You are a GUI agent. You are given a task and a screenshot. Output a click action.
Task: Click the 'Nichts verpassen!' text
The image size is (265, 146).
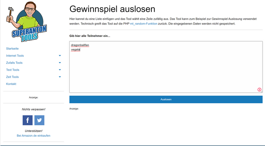click(33, 109)
